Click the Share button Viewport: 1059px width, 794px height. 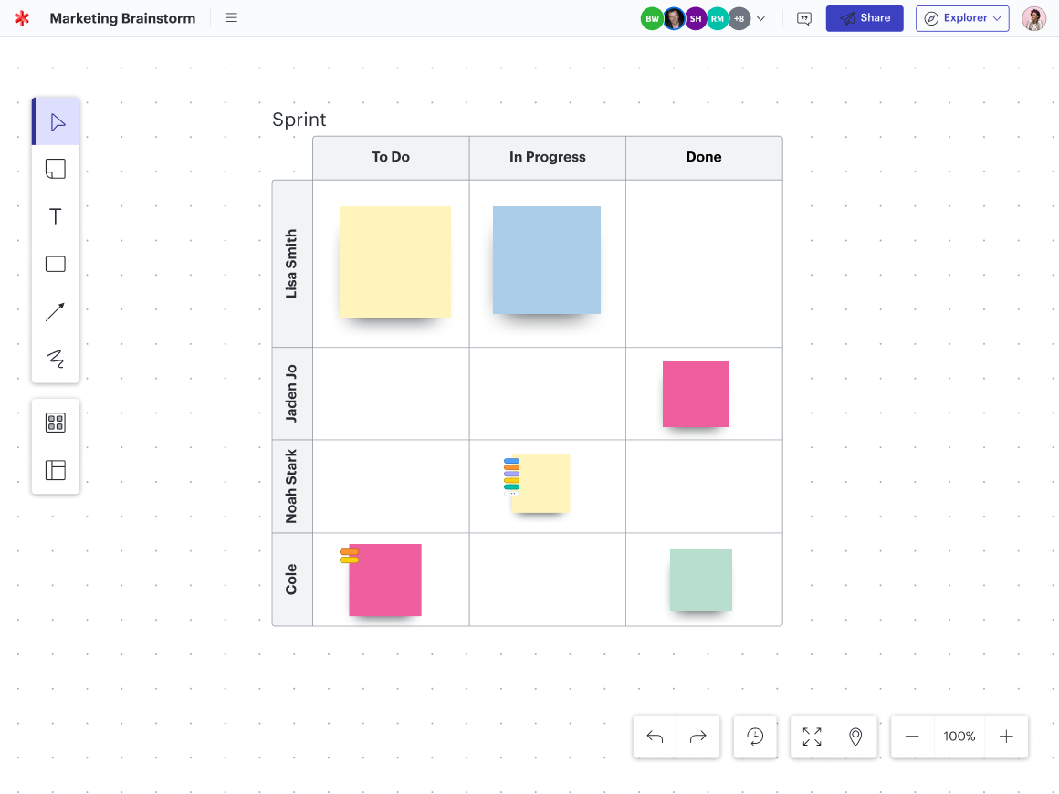tap(865, 18)
